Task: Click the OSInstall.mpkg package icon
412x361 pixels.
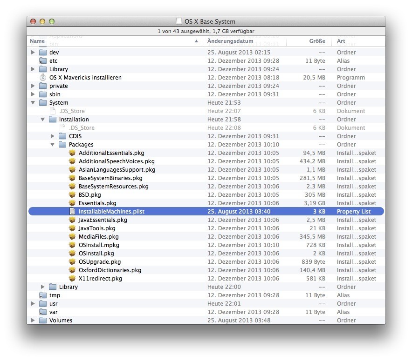Action: coord(72,245)
